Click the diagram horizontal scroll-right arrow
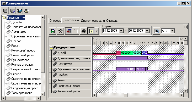This screenshot has height=102, width=192. 182,95
